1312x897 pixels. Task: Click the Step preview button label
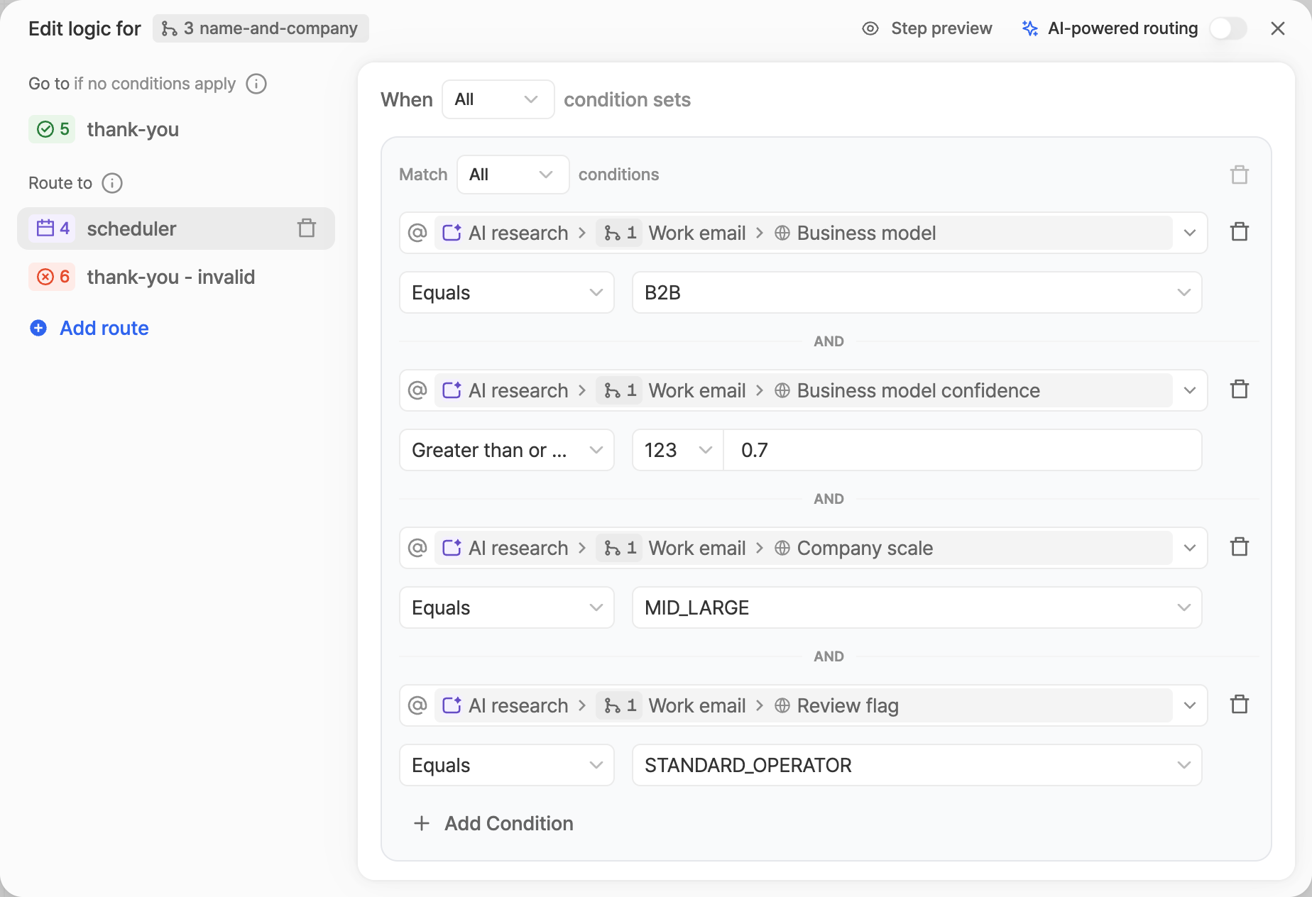941,28
